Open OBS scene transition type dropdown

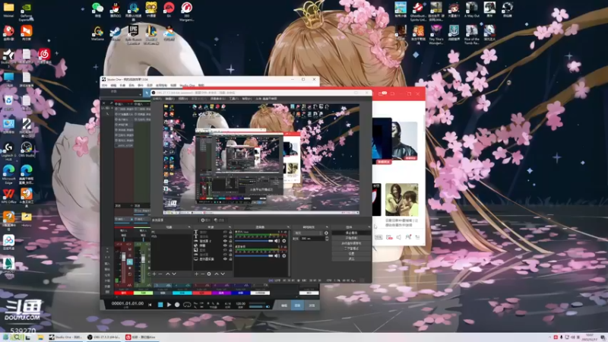(309, 233)
